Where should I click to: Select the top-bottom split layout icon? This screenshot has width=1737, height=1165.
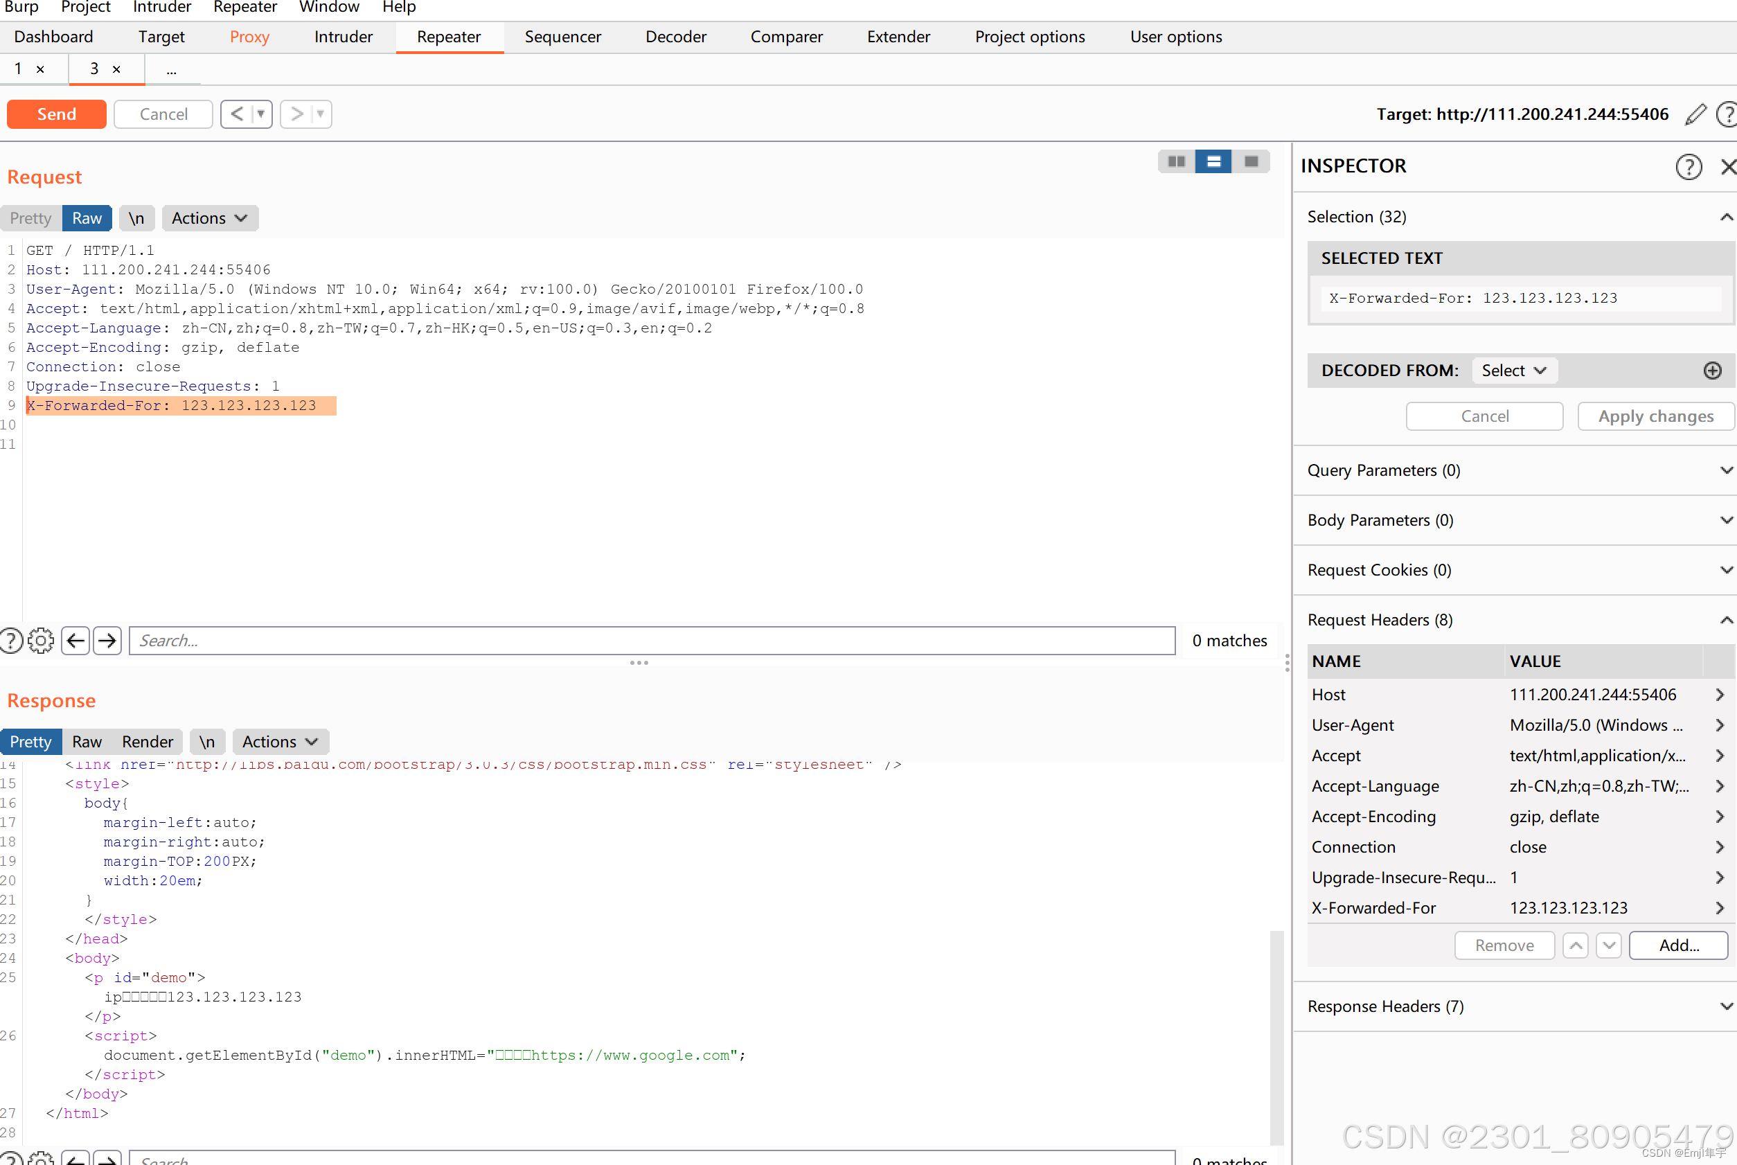(x=1213, y=161)
